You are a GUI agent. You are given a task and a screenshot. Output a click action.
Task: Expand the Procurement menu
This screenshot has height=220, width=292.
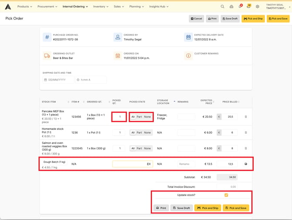point(48,7)
